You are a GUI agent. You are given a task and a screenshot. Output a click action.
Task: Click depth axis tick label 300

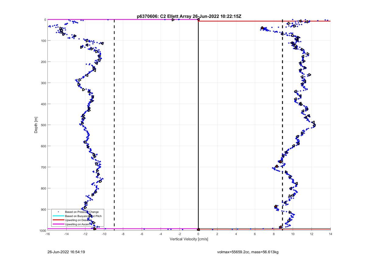43,83
